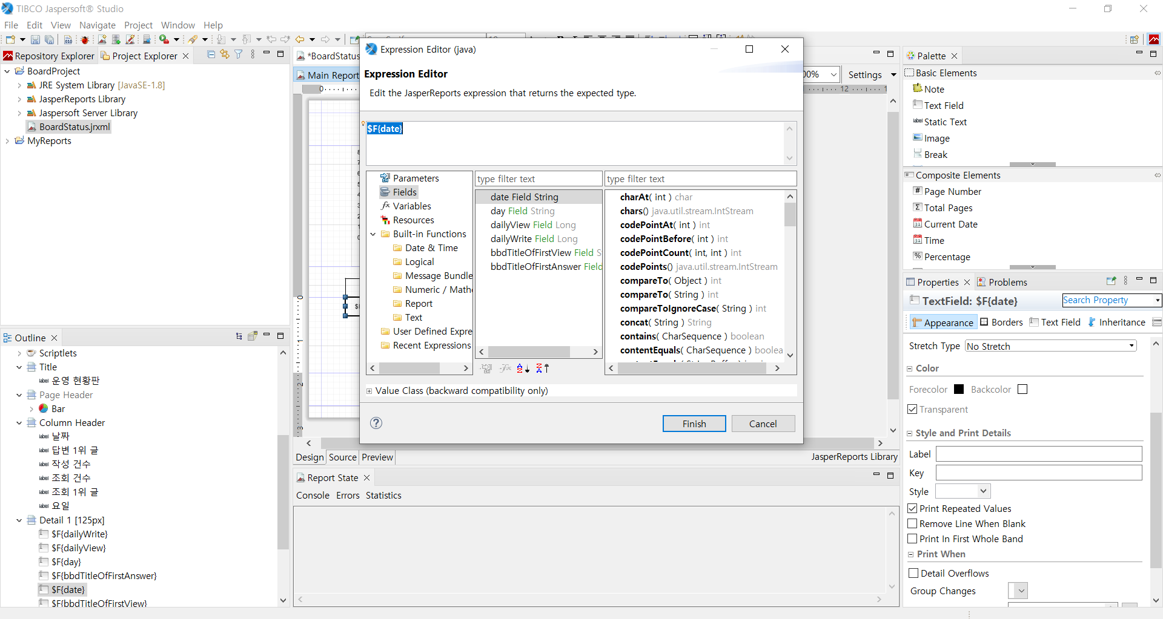
Task: Open the File menu
Action: [x=11, y=25]
